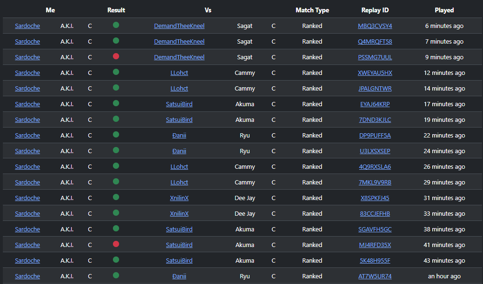The image size is (483, 284).
Task: Open Ðanii profile in an hour ago row
Action: (179, 276)
